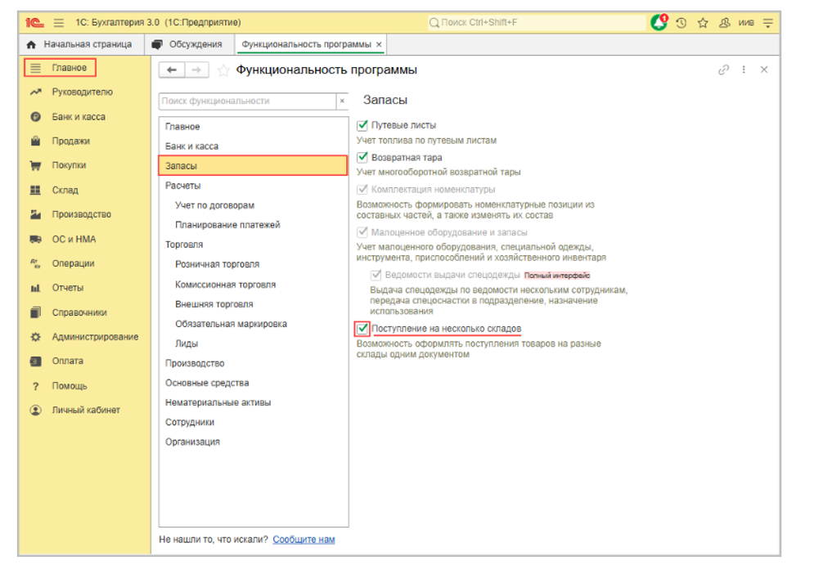Toggle Ведомости выдачи спецодежды checkbox
Viewport: 823px width, 570px height.
pos(376,275)
